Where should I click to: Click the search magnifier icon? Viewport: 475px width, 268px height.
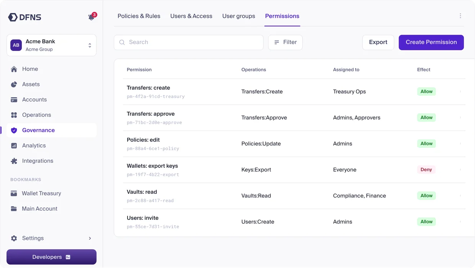pos(122,42)
